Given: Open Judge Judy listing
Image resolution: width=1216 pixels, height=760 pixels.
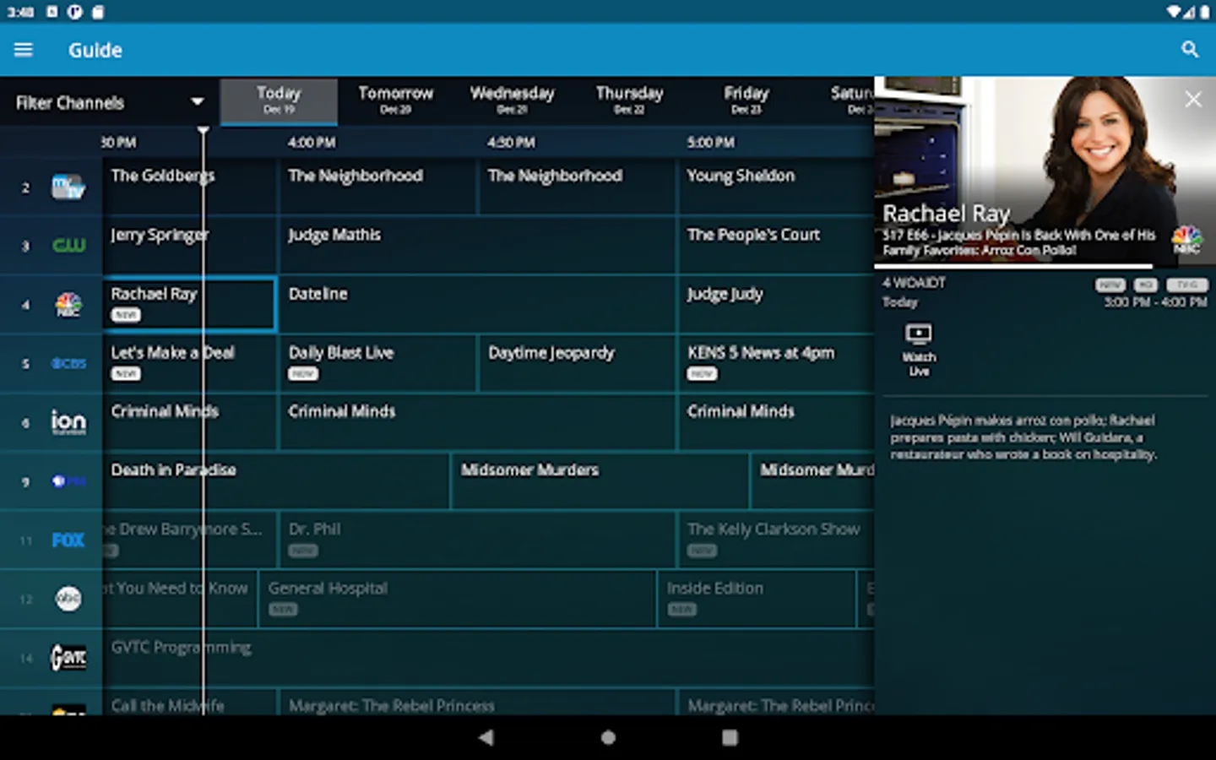Looking at the screenshot, I should (x=775, y=304).
